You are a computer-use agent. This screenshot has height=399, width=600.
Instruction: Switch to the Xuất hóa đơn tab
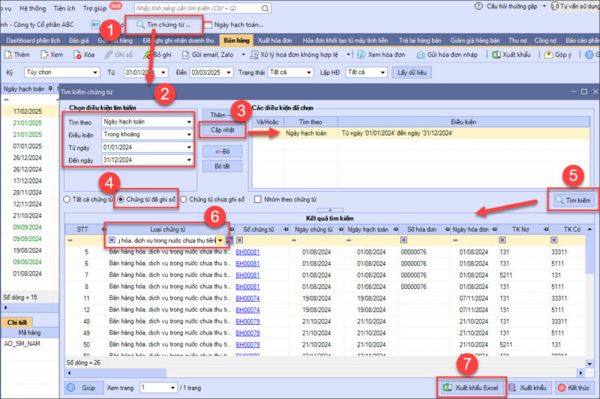(274, 40)
